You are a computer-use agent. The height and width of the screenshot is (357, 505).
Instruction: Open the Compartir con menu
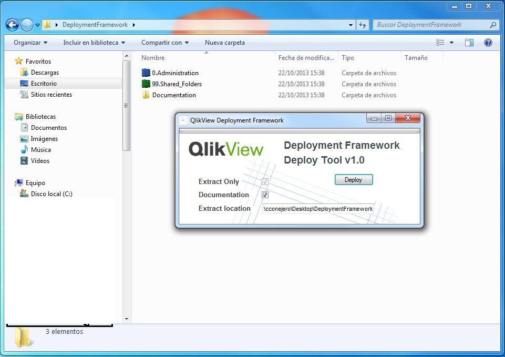165,43
